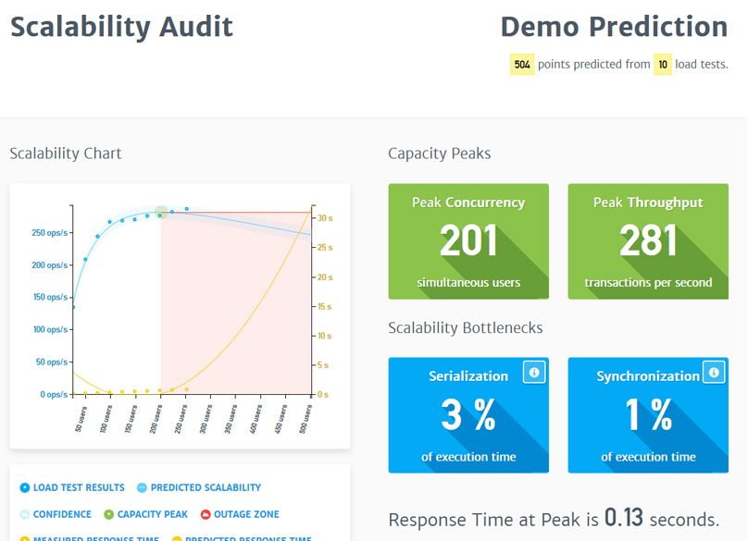This screenshot has width=748, height=541.
Task: Click the 100 users axis label
Action: (x=106, y=419)
